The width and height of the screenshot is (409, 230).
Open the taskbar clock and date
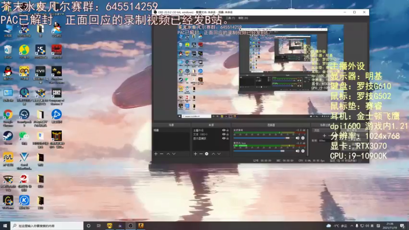pos(390,226)
